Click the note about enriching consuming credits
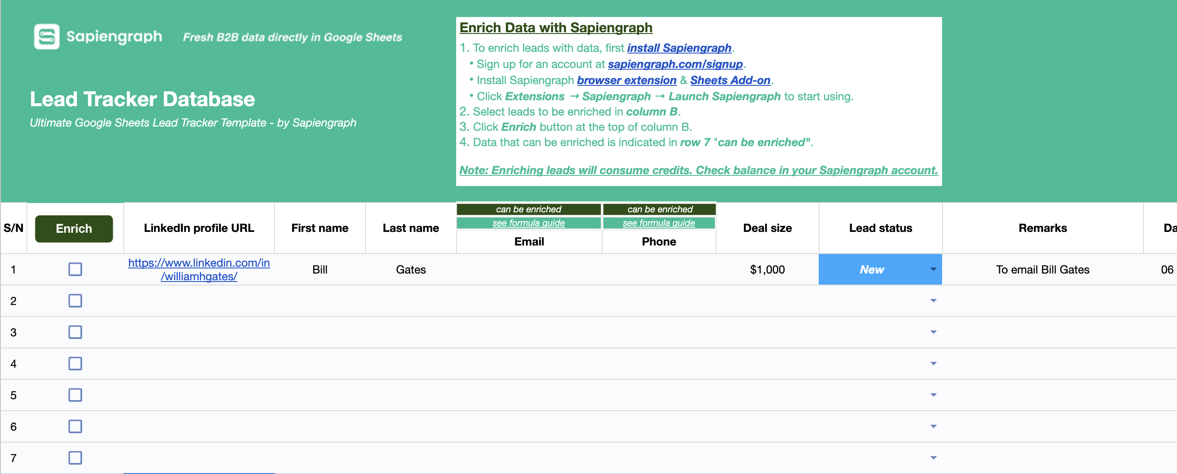1177x474 pixels. 698,170
